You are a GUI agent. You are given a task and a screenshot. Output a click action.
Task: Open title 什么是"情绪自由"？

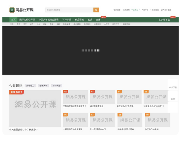pyautogui.click(x=98, y=129)
